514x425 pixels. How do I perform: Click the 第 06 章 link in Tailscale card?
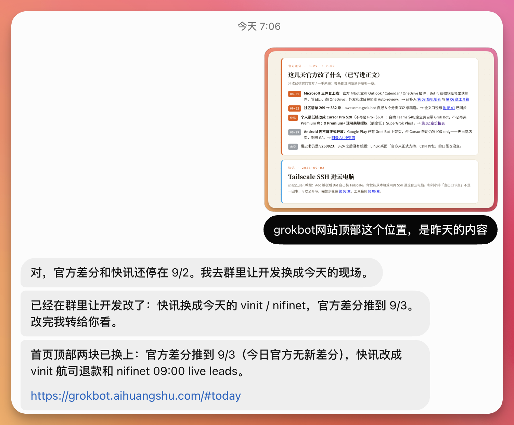click(374, 191)
